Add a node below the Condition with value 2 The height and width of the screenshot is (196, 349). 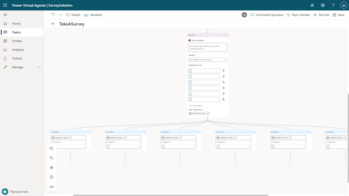180,163
